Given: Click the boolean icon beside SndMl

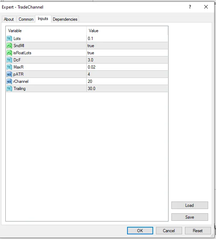Looking at the screenshot, I should [x=9, y=46].
